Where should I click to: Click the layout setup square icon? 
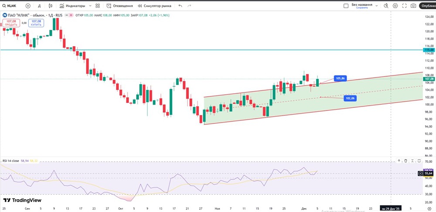(344, 6)
